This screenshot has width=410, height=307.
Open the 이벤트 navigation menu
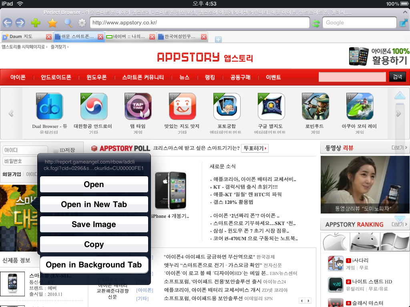pyautogui.click(x=273, y=77)
